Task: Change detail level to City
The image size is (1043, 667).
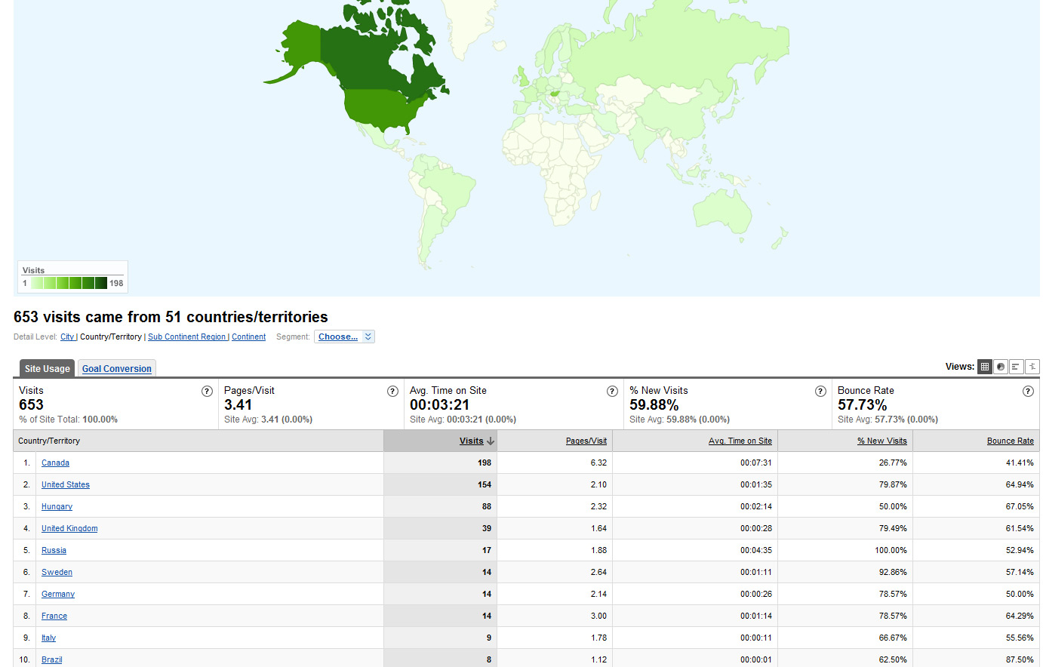Action: click(67, 337)
